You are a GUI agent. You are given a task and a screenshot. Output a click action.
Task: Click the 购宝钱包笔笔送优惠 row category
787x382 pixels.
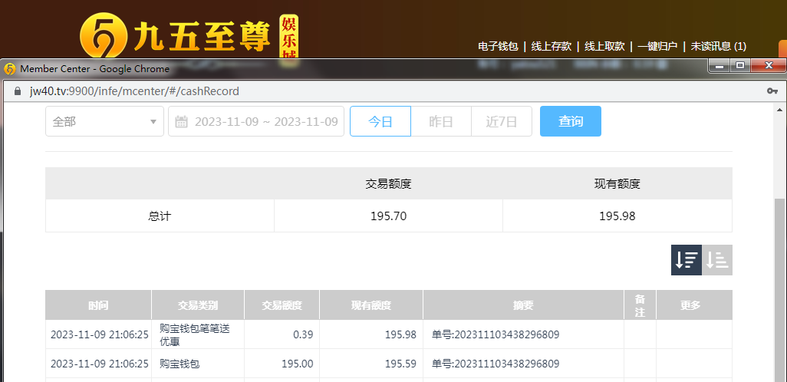(x=195, y=334)
